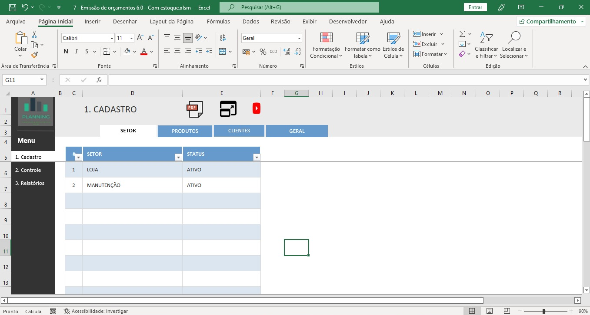This screenshot has width=590, height=315.
Task: Toggle top align for cell text
Action: pyautogui.click(x=167, y=38)
